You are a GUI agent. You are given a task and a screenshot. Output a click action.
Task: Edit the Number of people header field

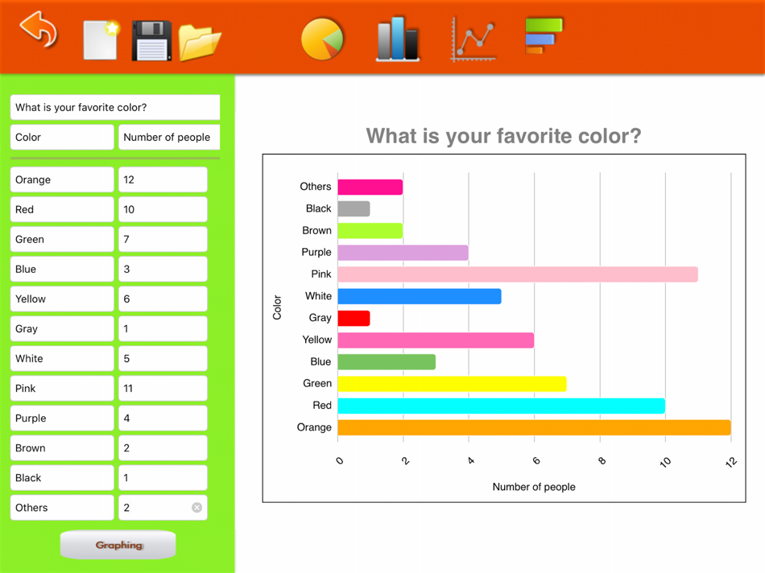coord(169,137)
